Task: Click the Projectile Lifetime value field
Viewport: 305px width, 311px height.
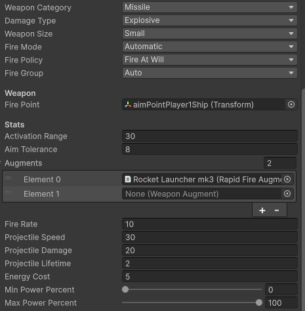Action: [x=210, y=263]
